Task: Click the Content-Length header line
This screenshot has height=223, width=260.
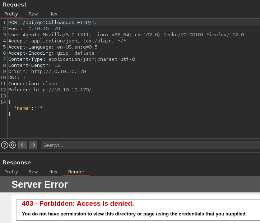Action: [34, 65]
